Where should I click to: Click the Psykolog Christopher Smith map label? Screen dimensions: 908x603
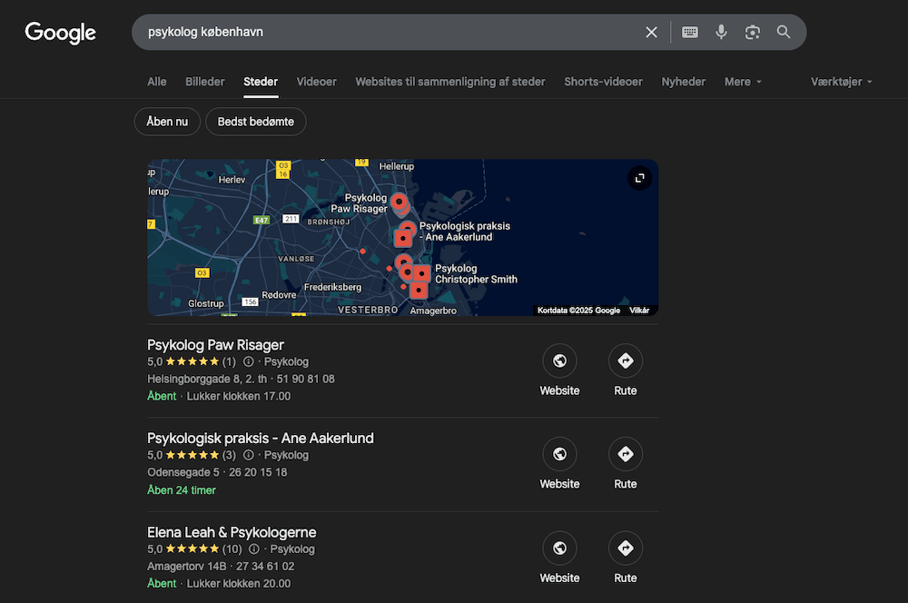pyautogui.click(x=476, y=274)
